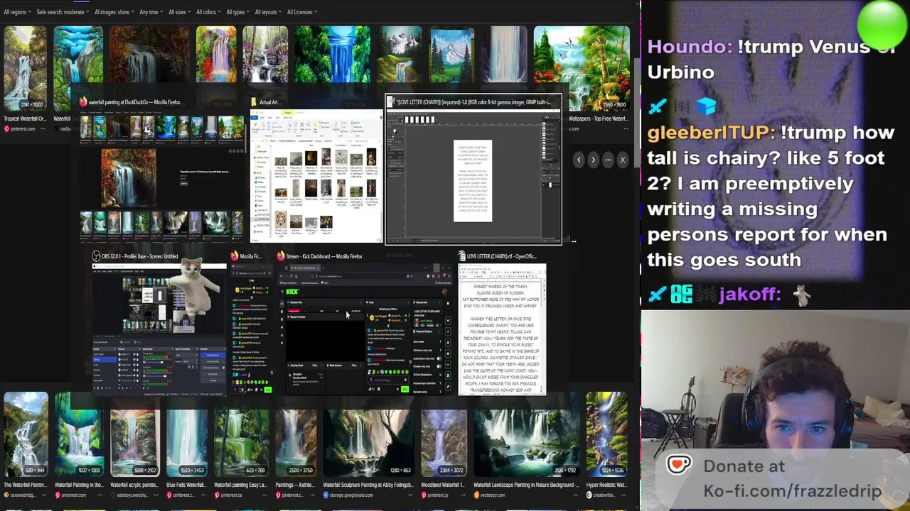Open Waterfall Painting in the image sized 1037 × 1300
910x511 pixels.
(79, 435)
